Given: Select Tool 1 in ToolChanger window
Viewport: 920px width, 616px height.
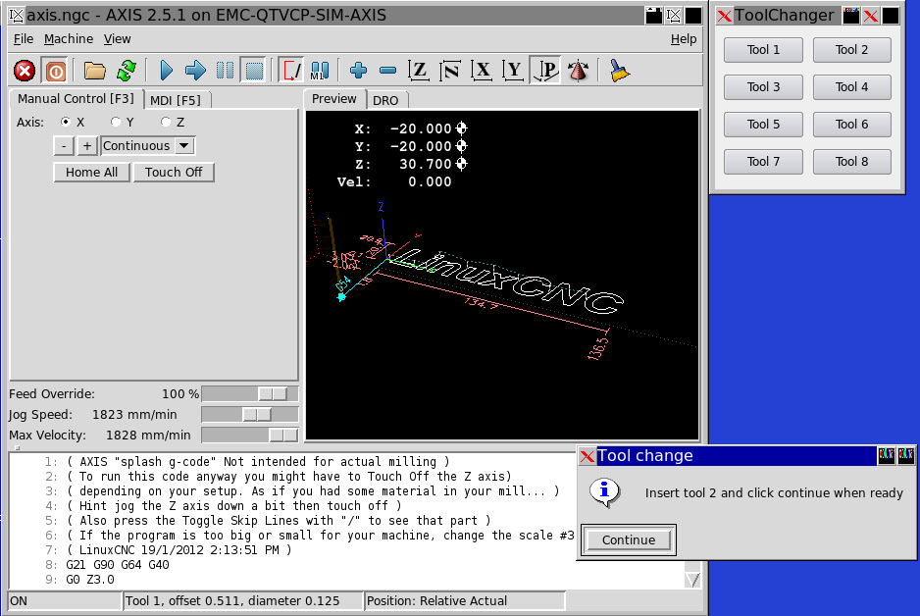Looking at the screenshot, I should (763, 50).
